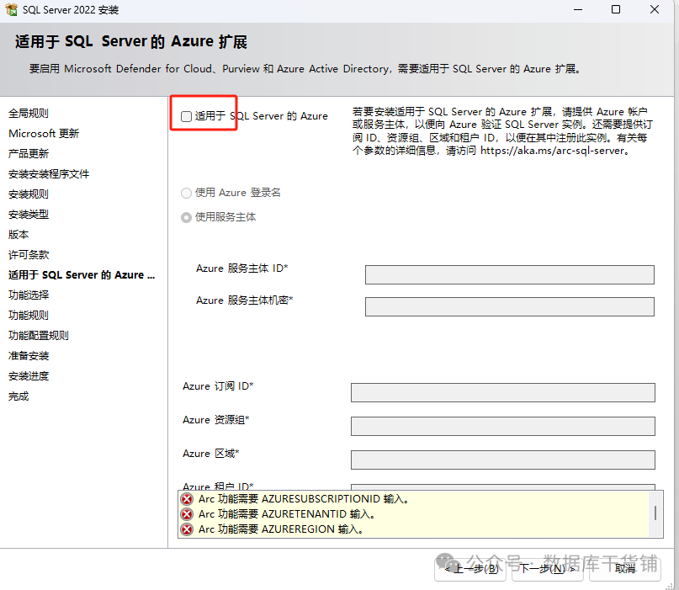
Task: Click the Azure 区域 input field
Action: click(x=503, y=460)
